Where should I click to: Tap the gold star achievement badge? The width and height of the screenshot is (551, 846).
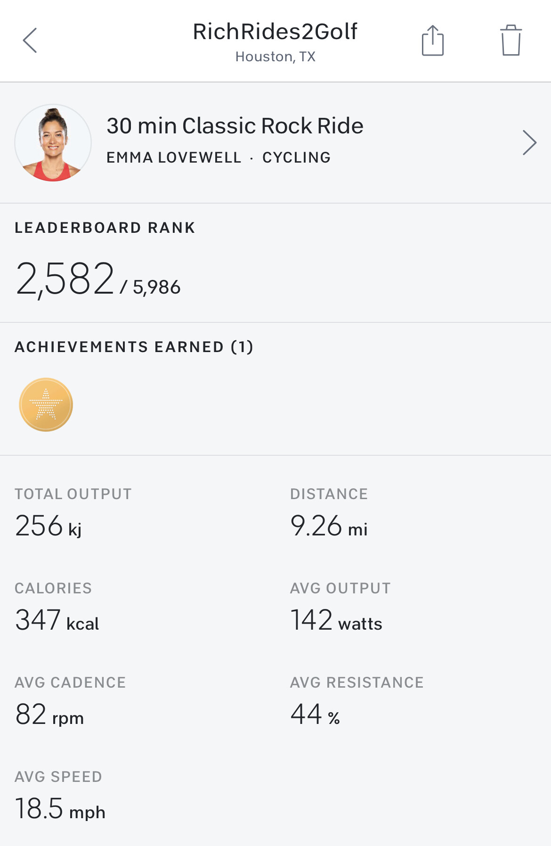click(x=46, y=405)
